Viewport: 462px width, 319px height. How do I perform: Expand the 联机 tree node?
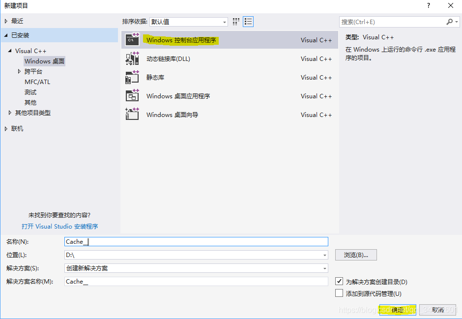[x=6, y=128]
